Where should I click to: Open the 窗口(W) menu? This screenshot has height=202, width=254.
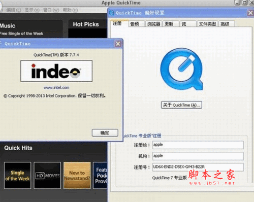(x=51, y=10)
